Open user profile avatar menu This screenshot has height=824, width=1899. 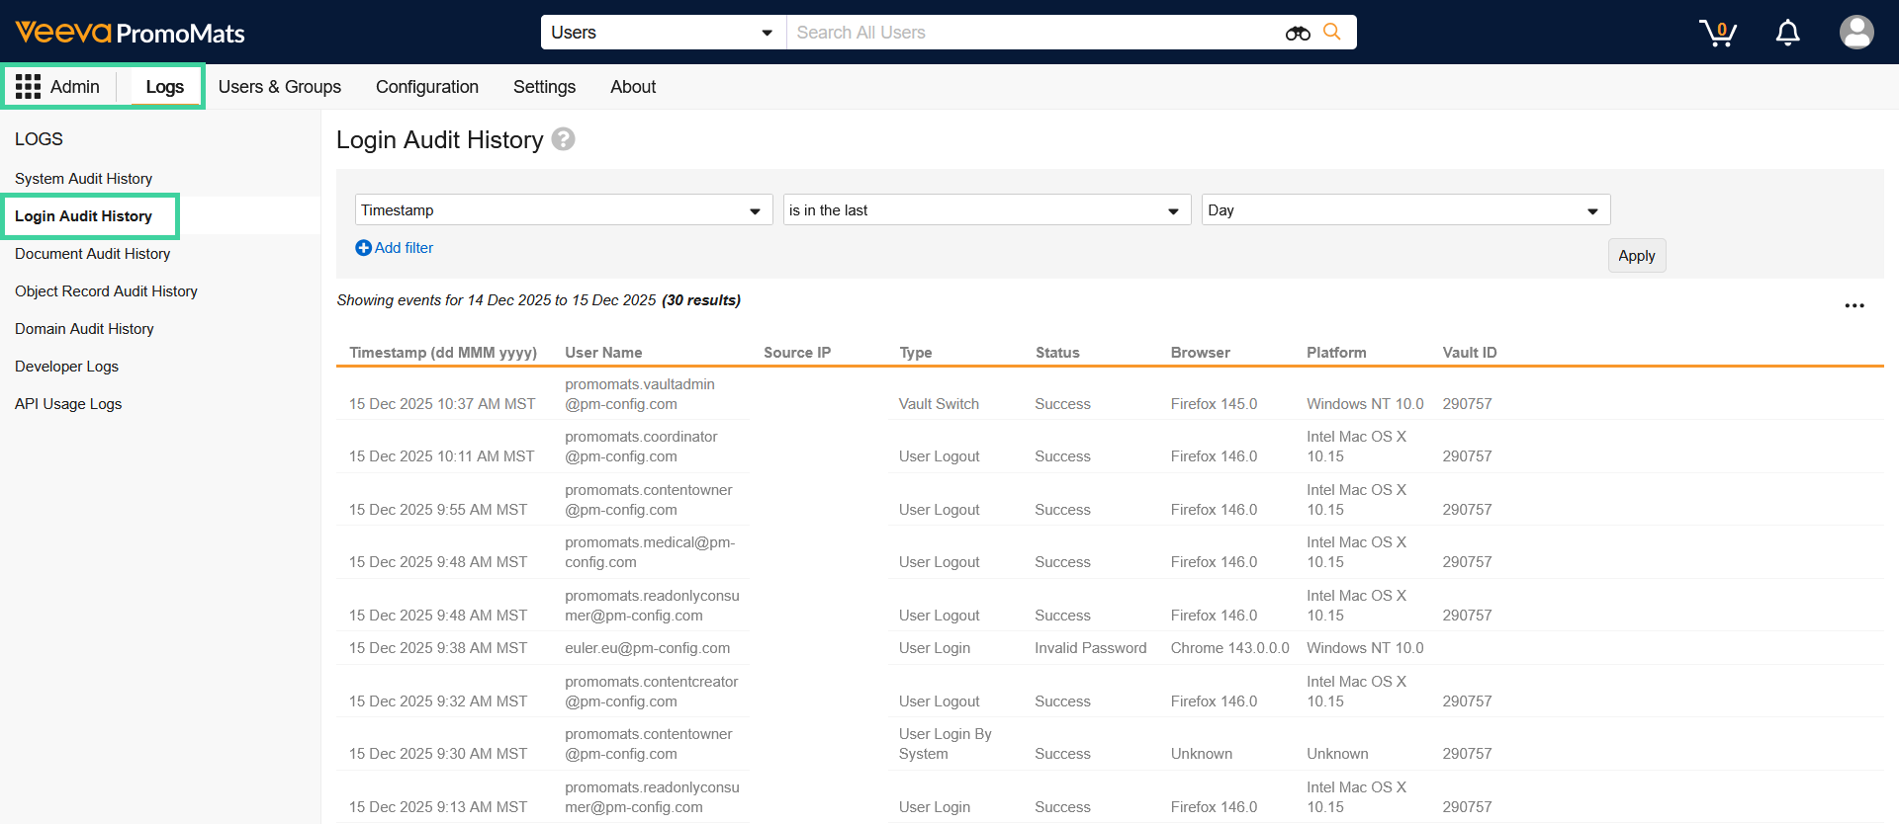[x=1856, y=32]
